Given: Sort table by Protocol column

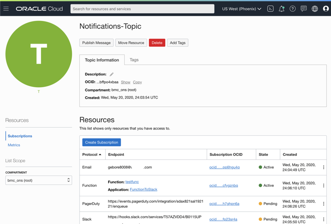Looking at the screenshot, I should tap(92, 154).
